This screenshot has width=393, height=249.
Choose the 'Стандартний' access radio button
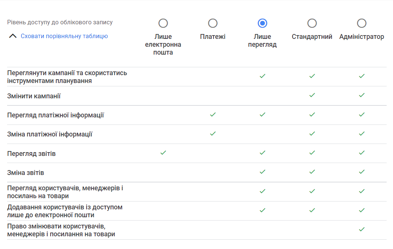pyautogui.click(x=312, y=23)
